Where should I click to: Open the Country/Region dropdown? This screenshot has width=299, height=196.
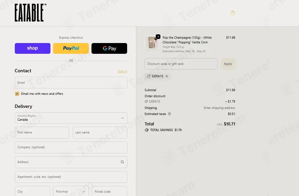click(x=71, y=118)
